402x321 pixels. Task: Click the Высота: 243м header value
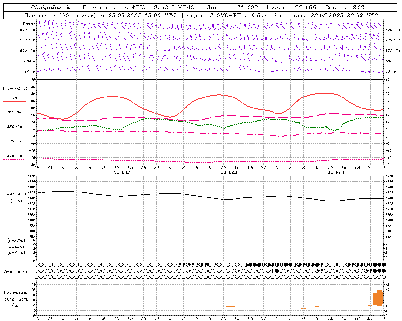coord(346,8)
